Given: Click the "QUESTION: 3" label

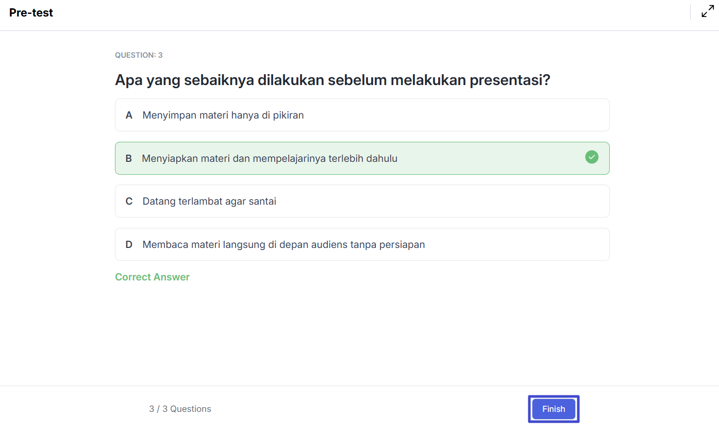Looking at the screenshot, I should click(x=139, y=55).
